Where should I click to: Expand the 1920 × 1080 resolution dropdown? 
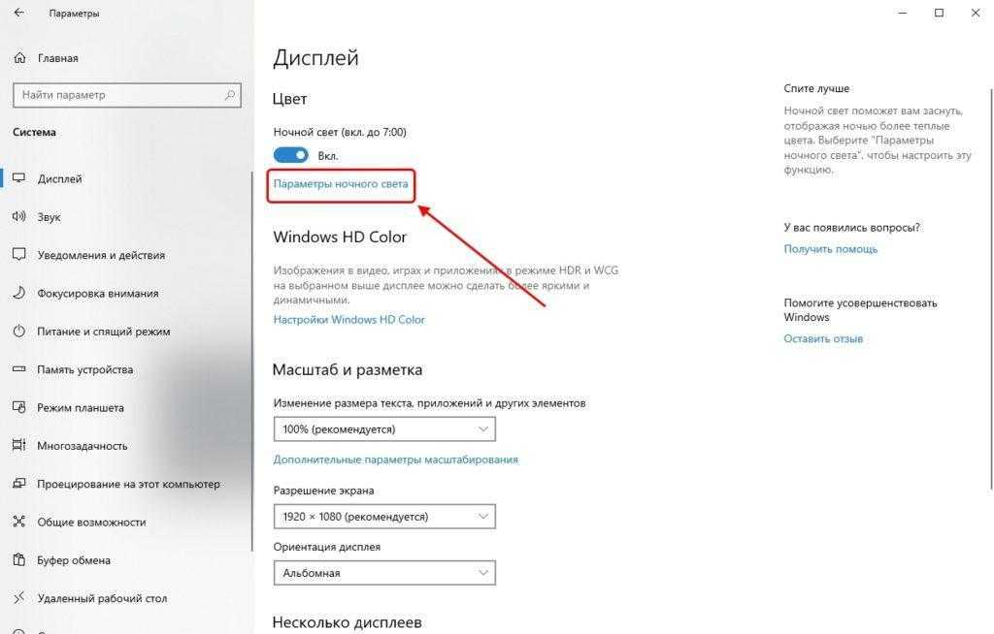[x=384, y=516]
